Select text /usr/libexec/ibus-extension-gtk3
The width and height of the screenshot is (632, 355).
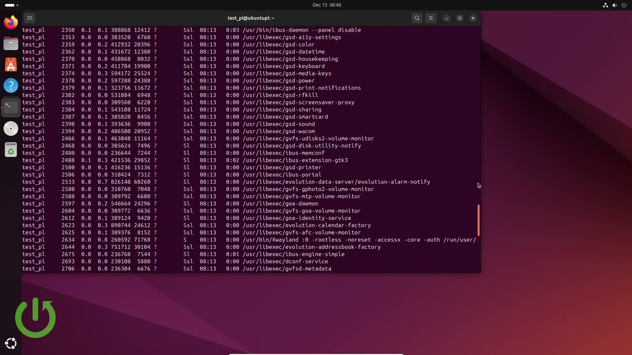click(x=295, y=160)
